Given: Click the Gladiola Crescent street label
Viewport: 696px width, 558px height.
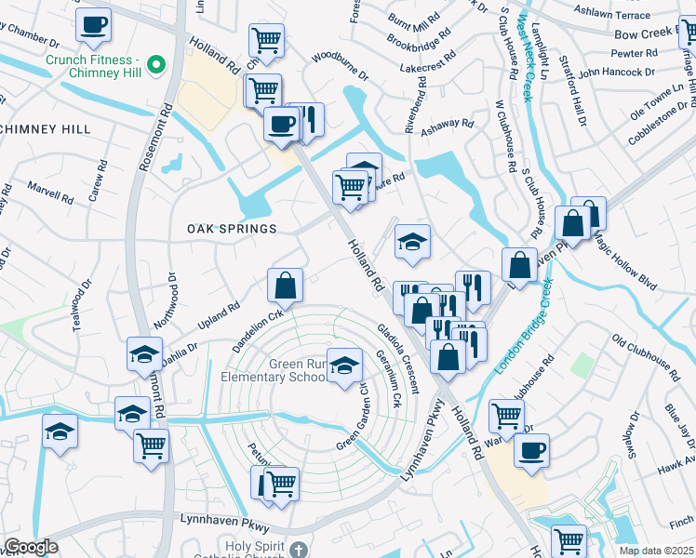Looking at the screenshot, I should 398,359.
